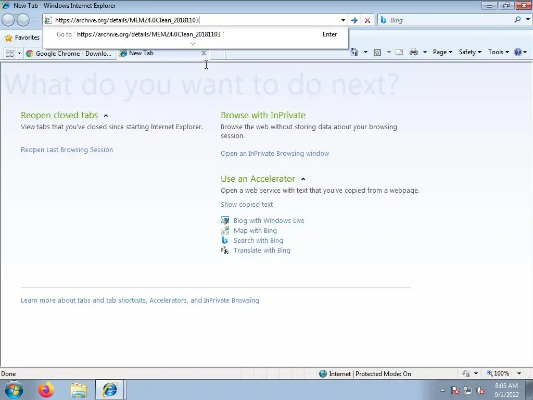Click the muted volume tray icon
This screenshot has width=533, height=400.
point(480,390)
